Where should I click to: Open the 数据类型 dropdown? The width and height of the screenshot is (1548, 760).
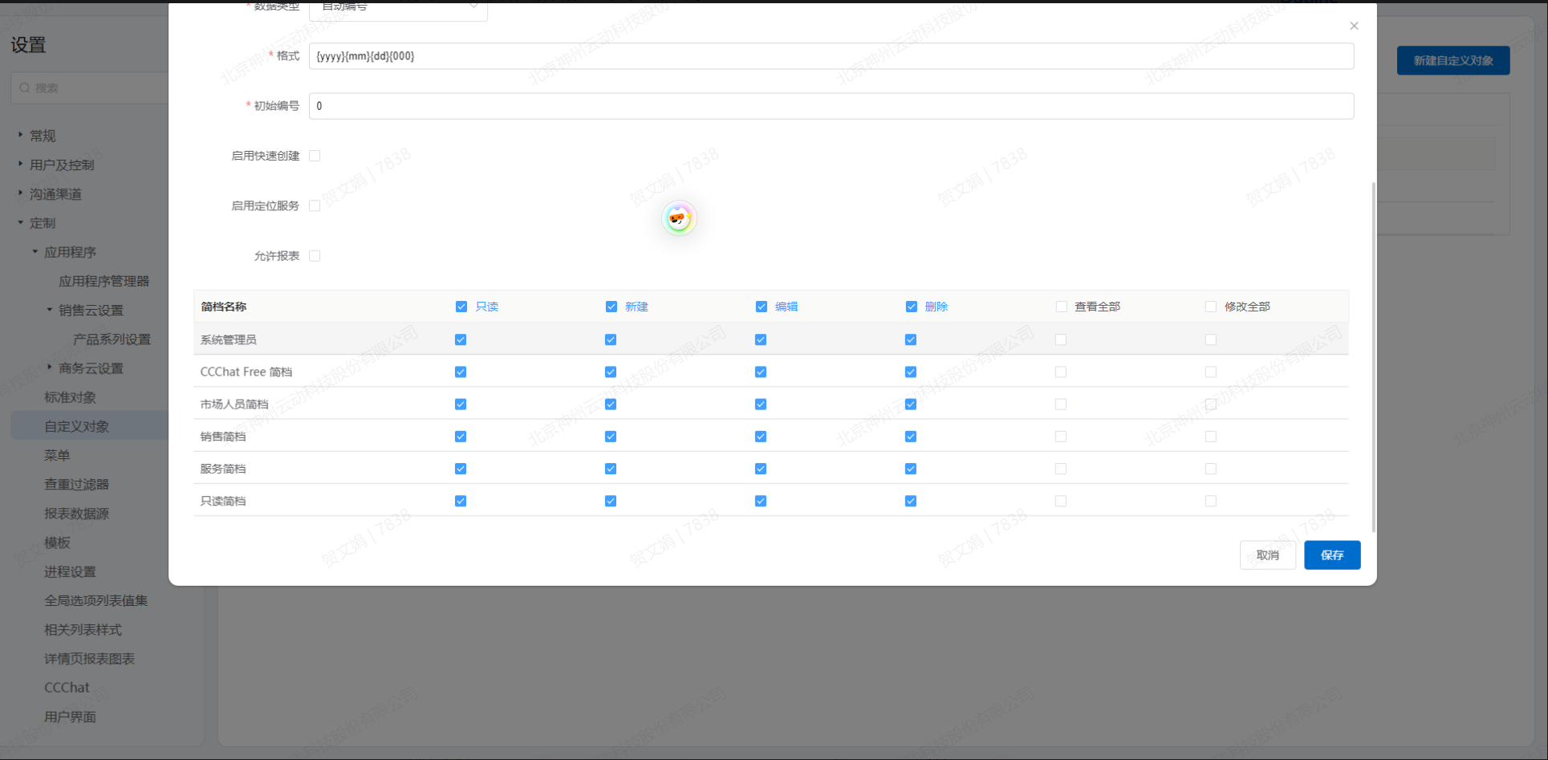[398, 8]
